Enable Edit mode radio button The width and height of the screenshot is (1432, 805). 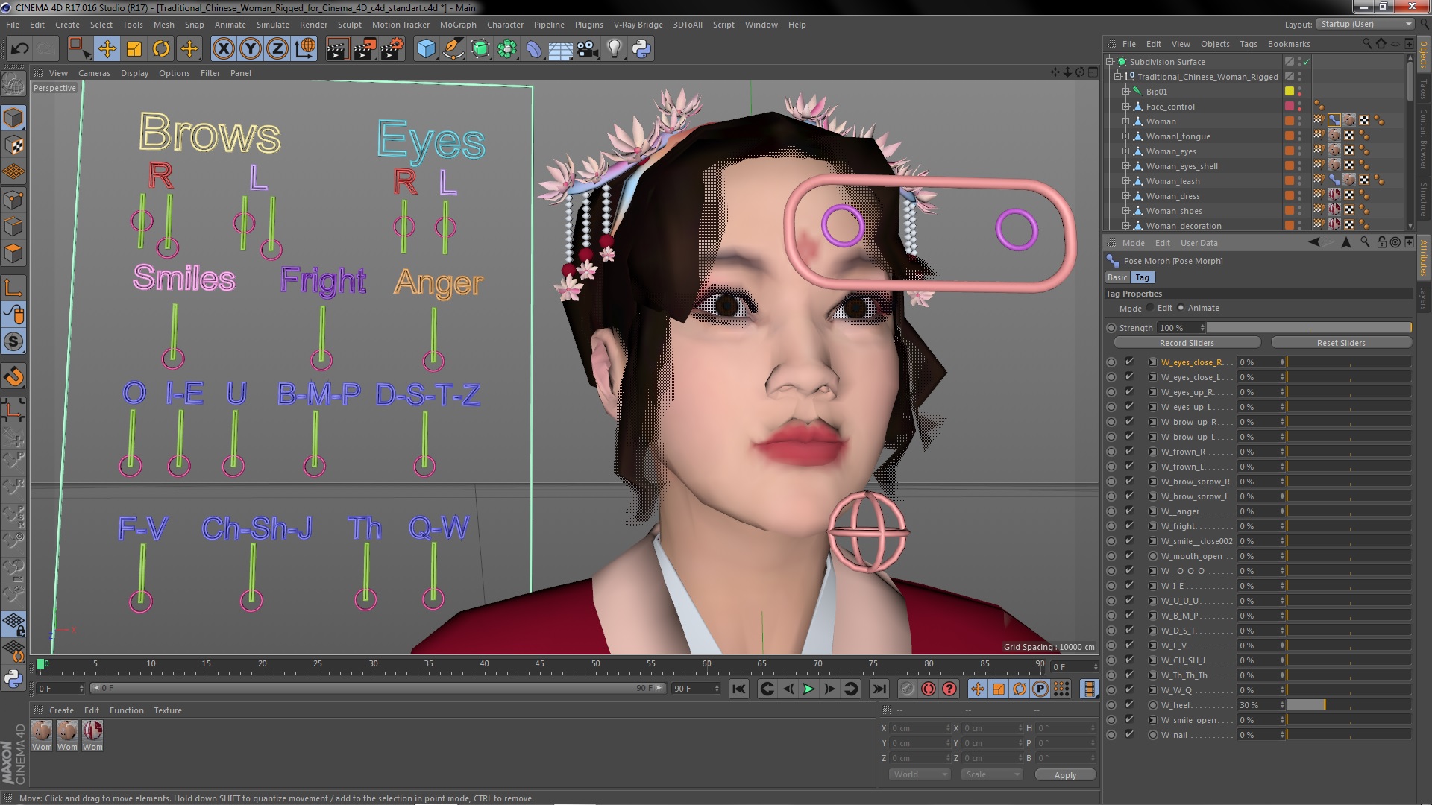[1150, 308]
